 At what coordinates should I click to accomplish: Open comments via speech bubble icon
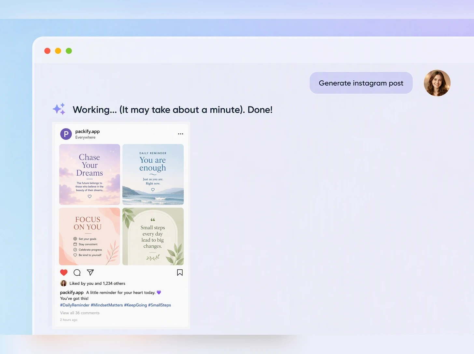click(77, 273)
